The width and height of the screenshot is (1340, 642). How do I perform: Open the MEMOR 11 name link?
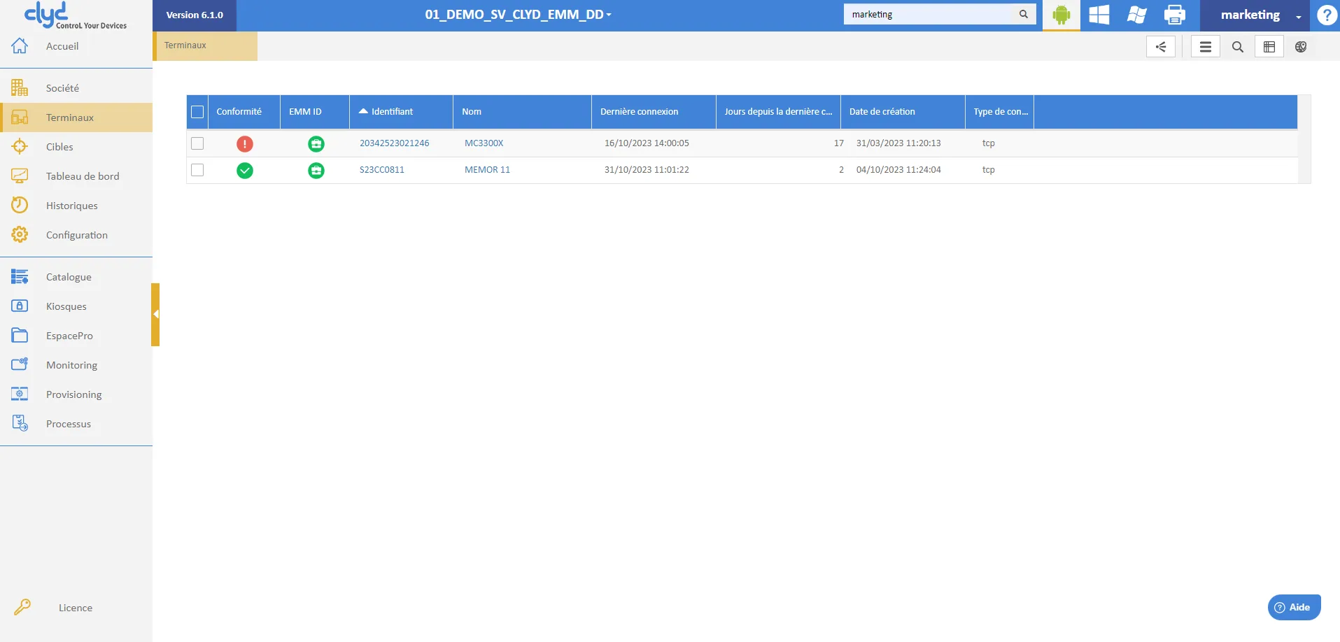point(487,170)
